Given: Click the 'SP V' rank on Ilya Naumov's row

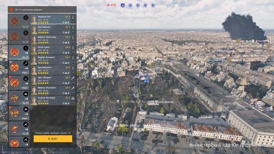Looking at the screenshot, I should 68,27.
